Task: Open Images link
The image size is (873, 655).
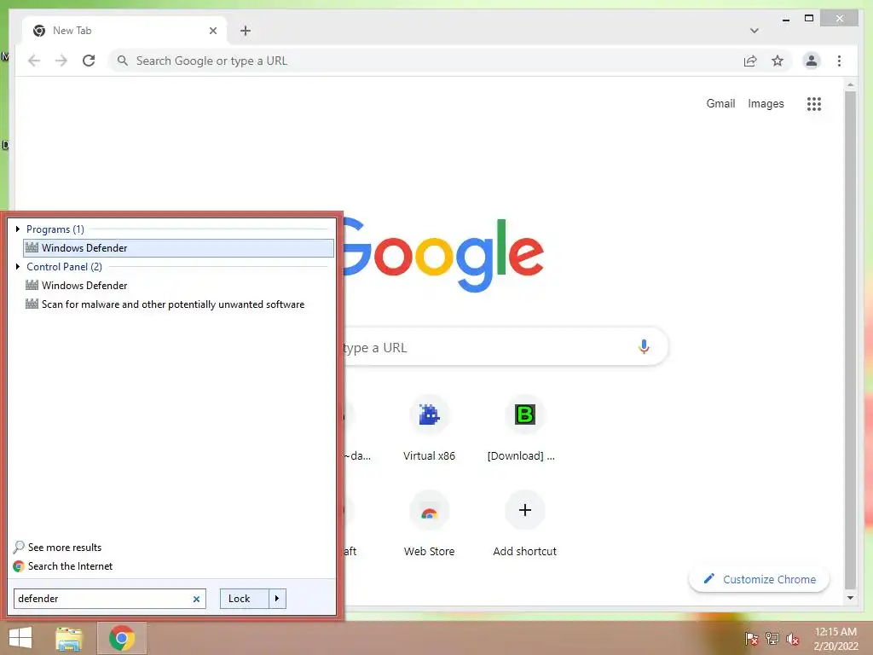Action: tap(766, 103)
